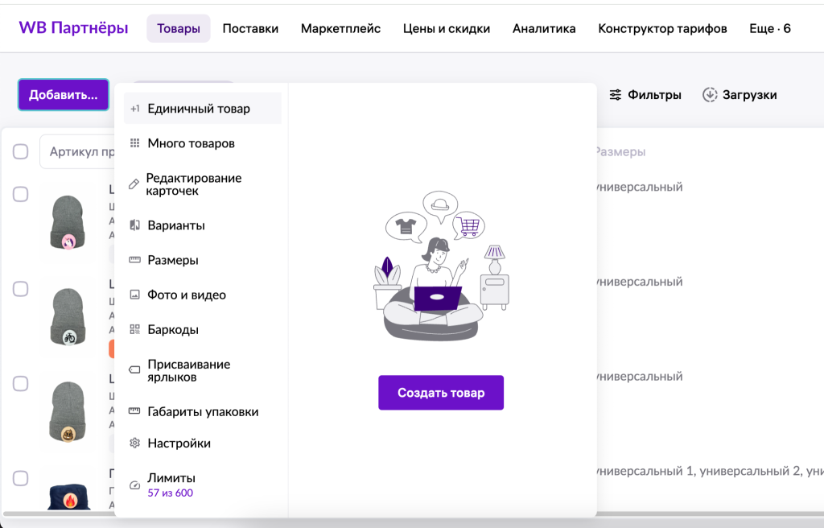Go to the Поставки tab
824x528 pixels.
point(250,28)
